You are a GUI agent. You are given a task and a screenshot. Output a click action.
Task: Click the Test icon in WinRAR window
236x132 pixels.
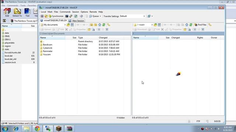pyautogui.click(x=27, y=12)
